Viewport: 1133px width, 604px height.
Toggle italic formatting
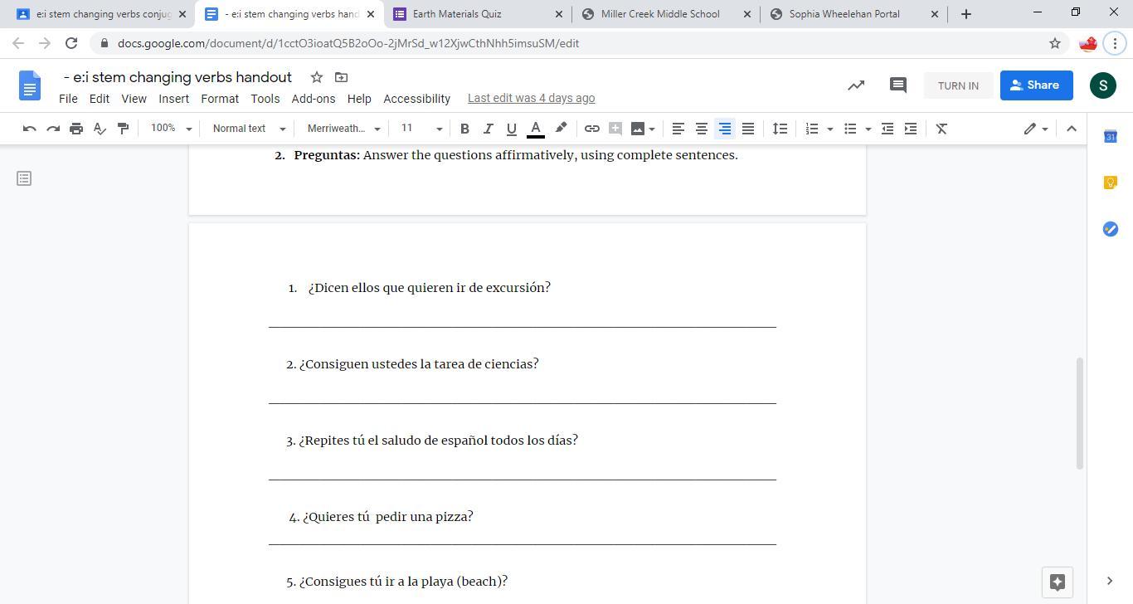tap(488, 129)
